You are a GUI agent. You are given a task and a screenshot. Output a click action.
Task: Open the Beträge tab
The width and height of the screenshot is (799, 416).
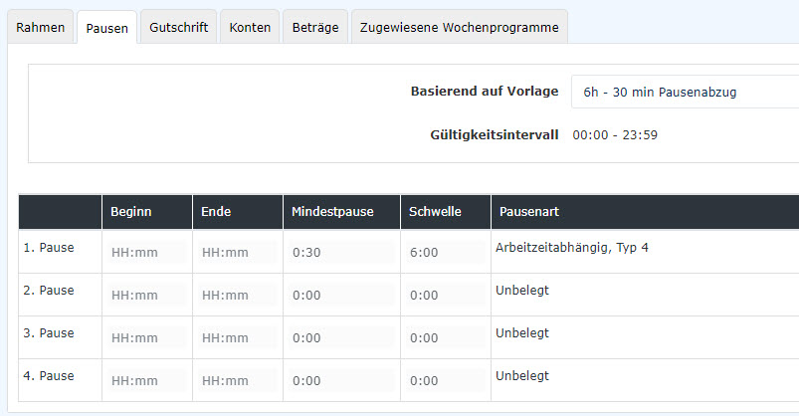click(314, 28)
